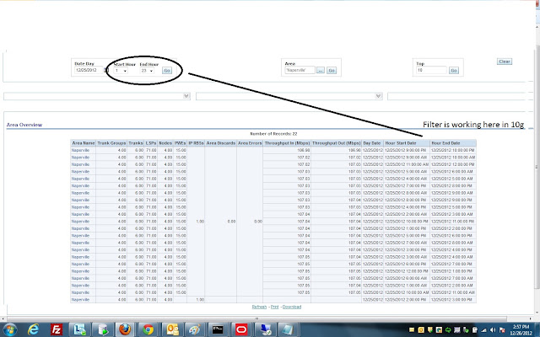The image size is (540, 337).
Task: Switch to Firefox in the taskbar
Action: pos(125,329)
